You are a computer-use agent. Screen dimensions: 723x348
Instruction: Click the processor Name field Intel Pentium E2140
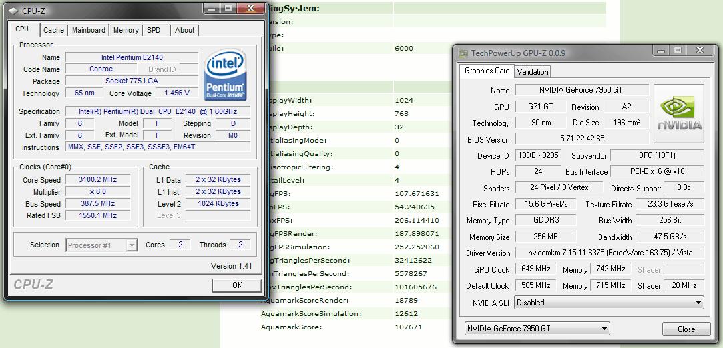132,57
